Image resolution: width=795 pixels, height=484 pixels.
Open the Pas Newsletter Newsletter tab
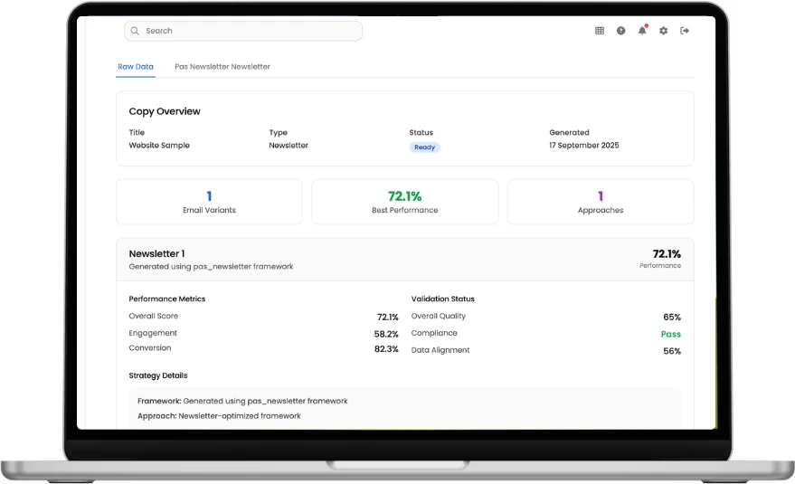[x=222, y=67]
